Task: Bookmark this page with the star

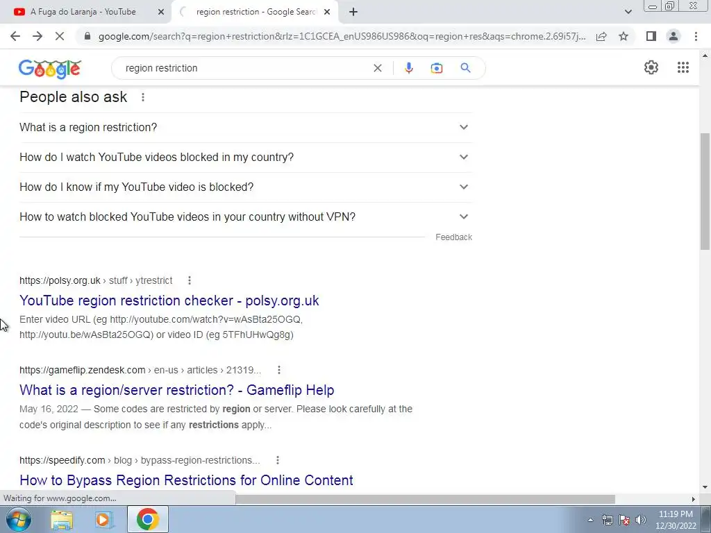Action: point(624,36)
